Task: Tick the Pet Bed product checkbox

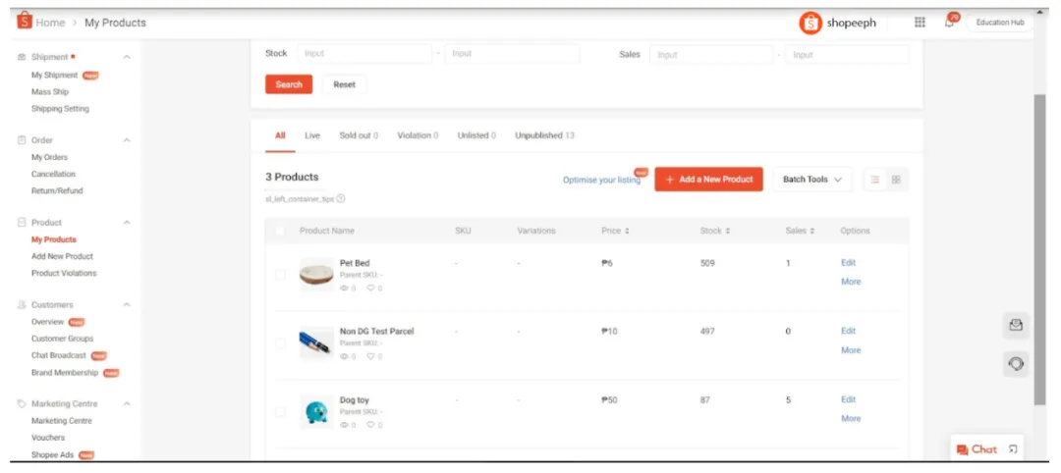Action: click(x=280, y=275)
